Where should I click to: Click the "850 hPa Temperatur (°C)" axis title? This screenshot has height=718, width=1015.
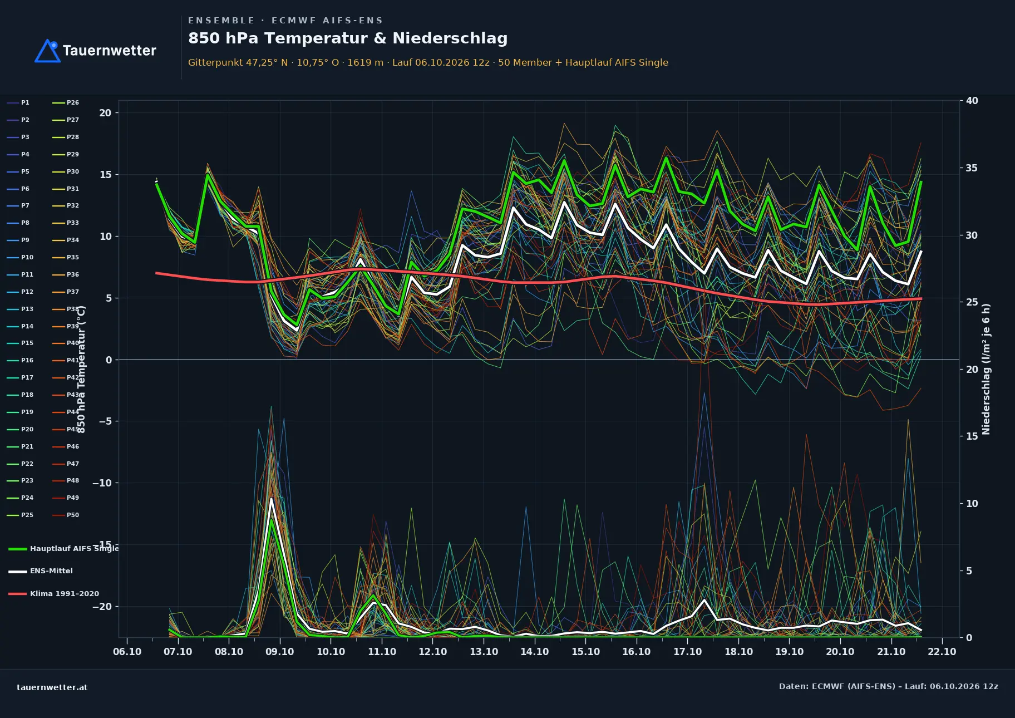81,369
